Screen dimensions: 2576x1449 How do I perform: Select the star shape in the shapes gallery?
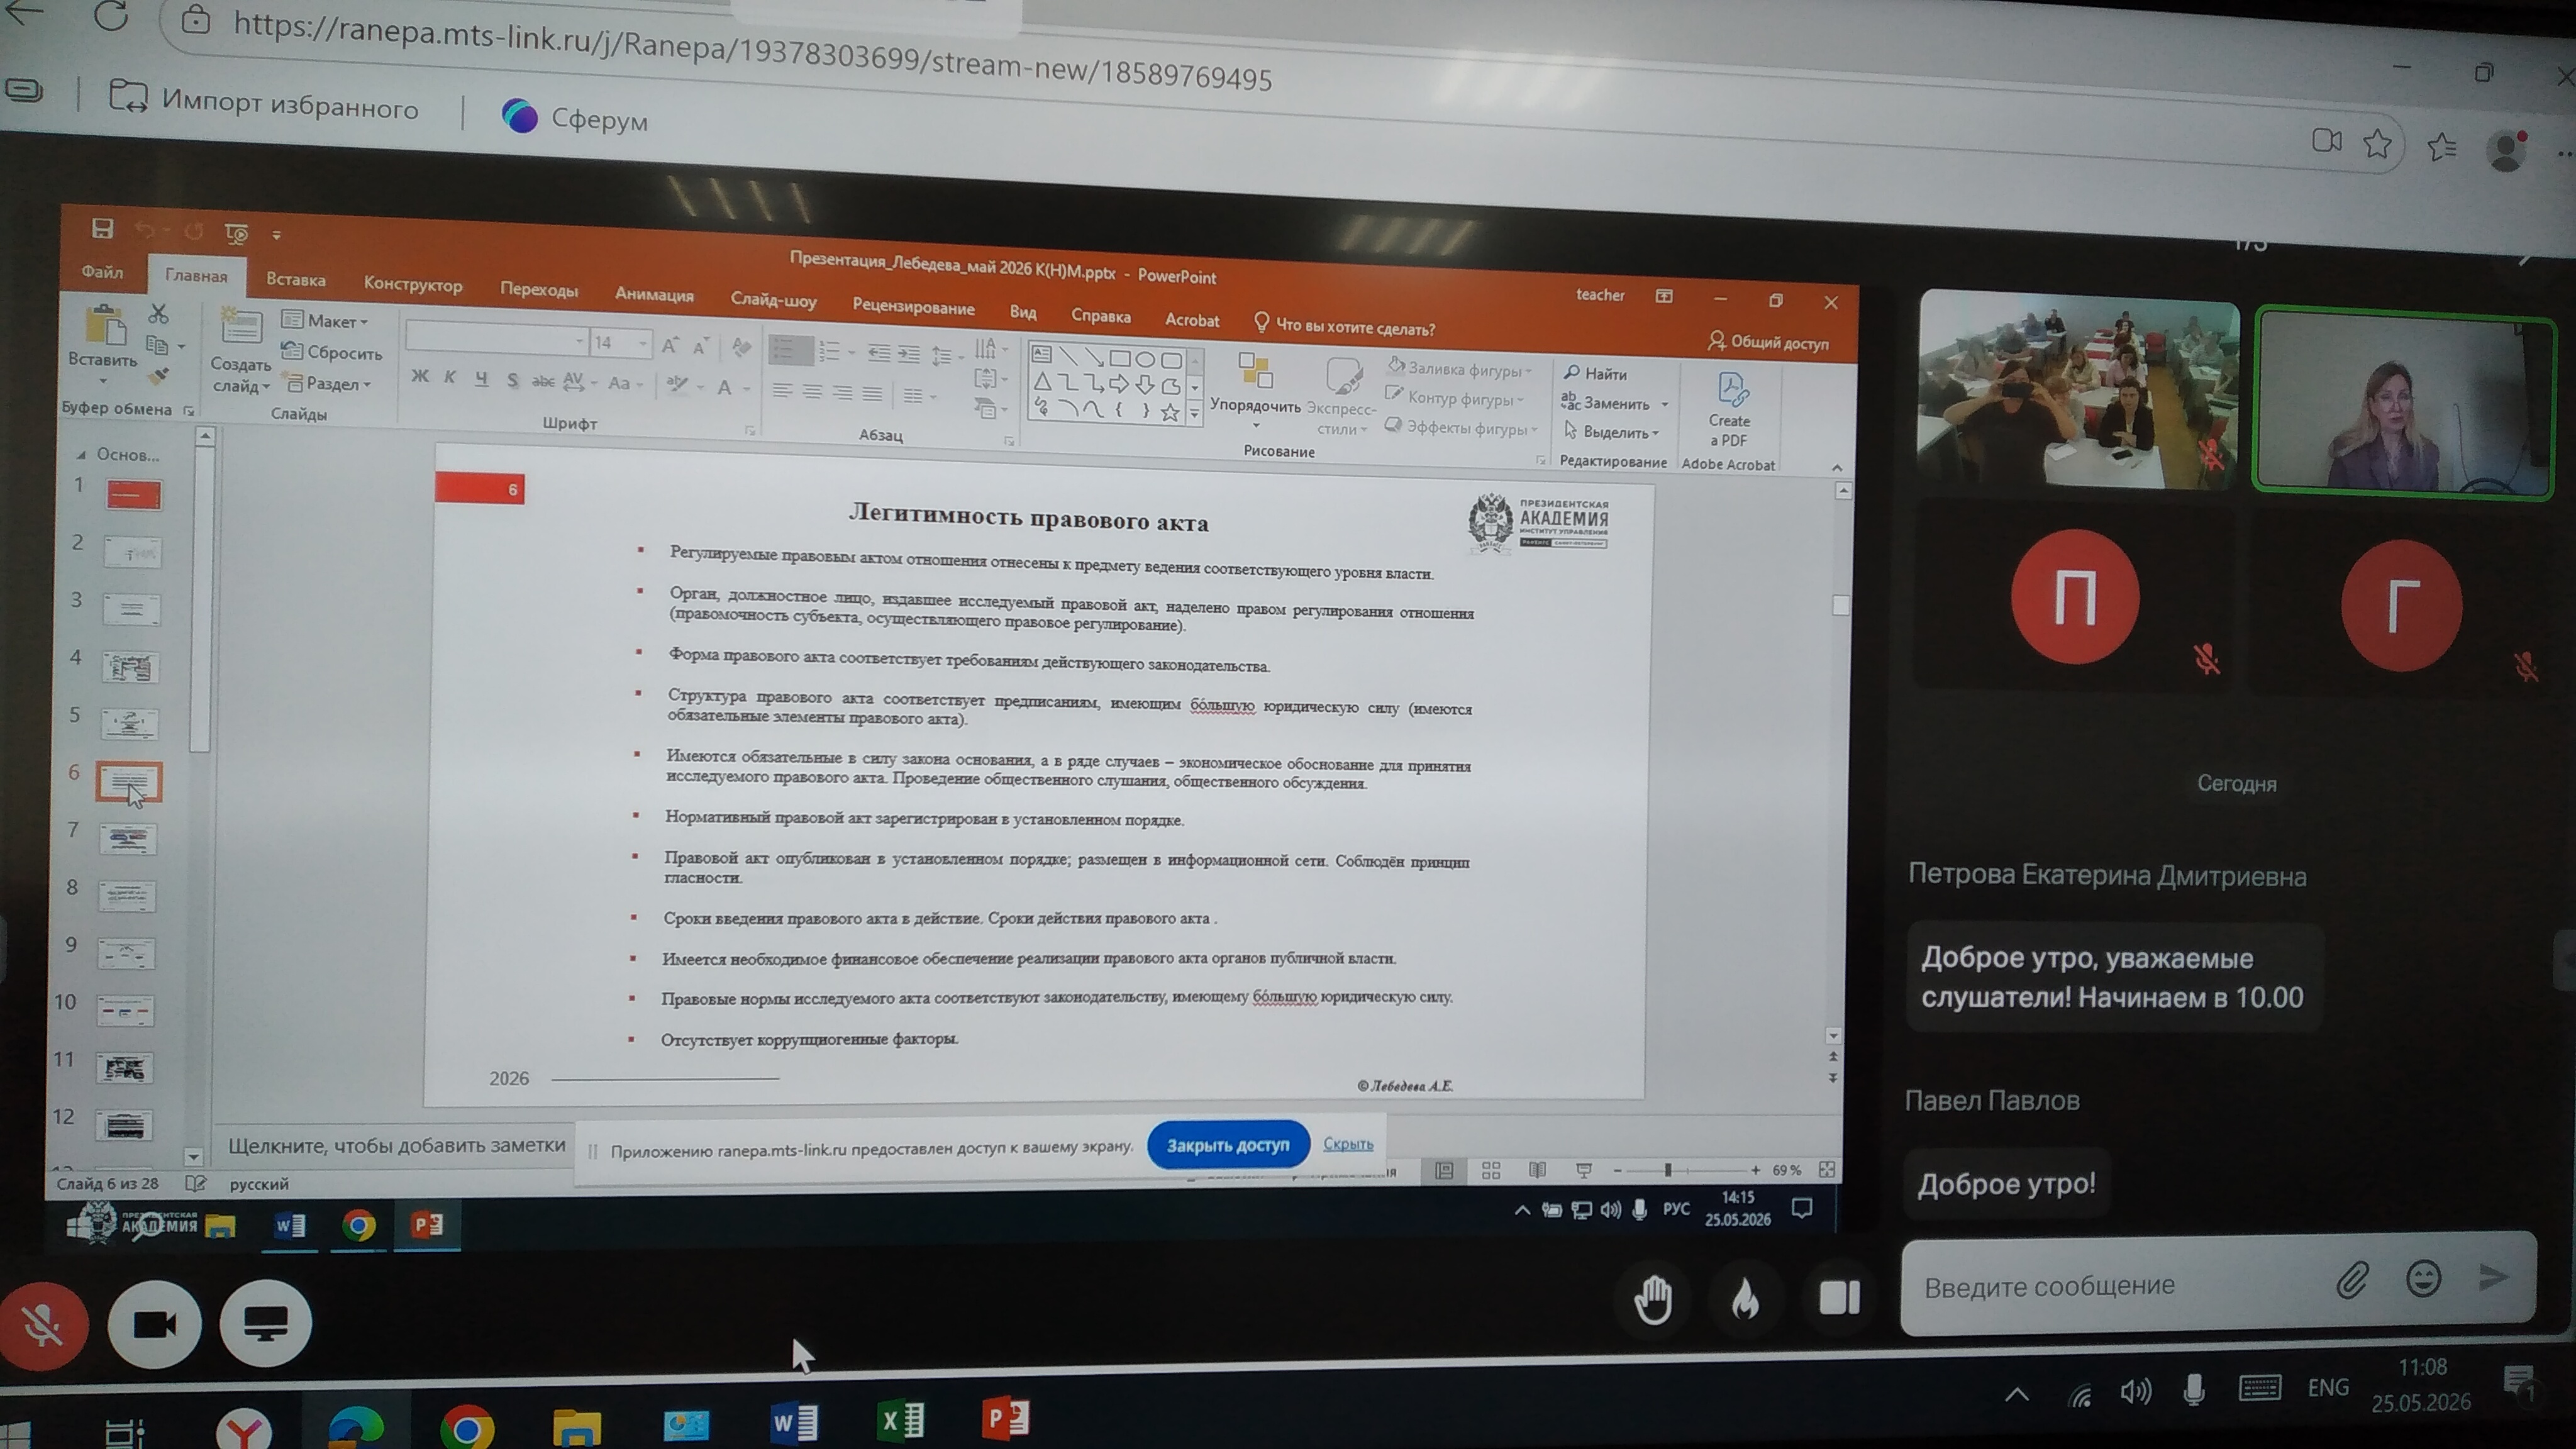tap(1170, 412)
